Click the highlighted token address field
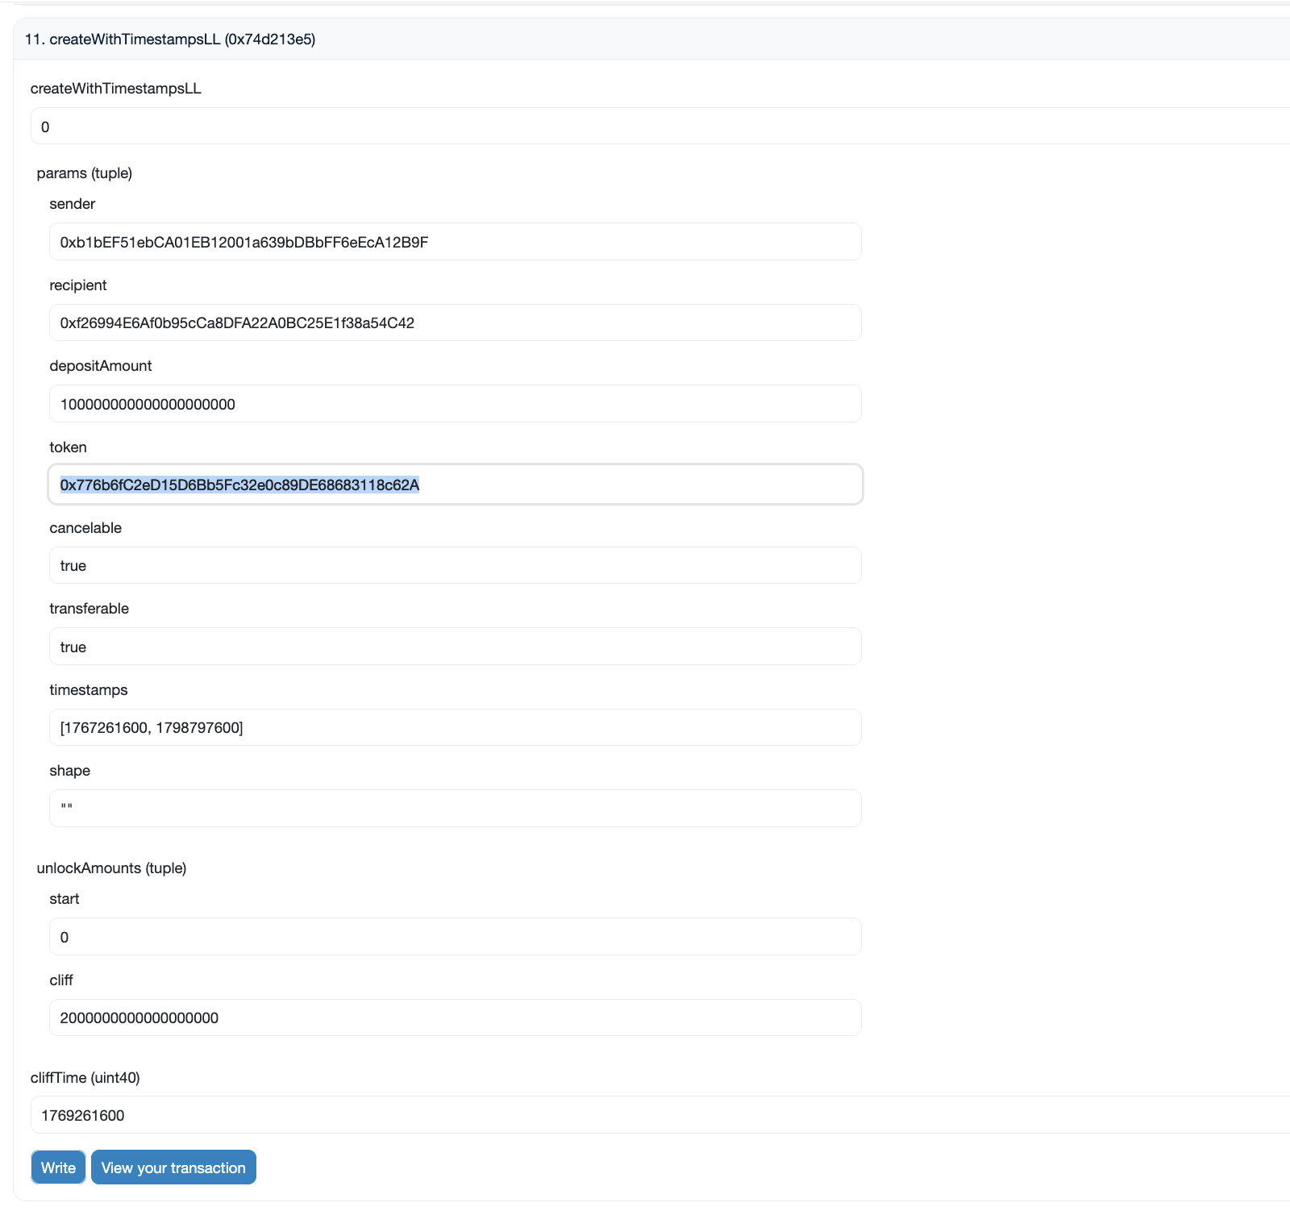The image size is (1290, 1211). [454, 485]
